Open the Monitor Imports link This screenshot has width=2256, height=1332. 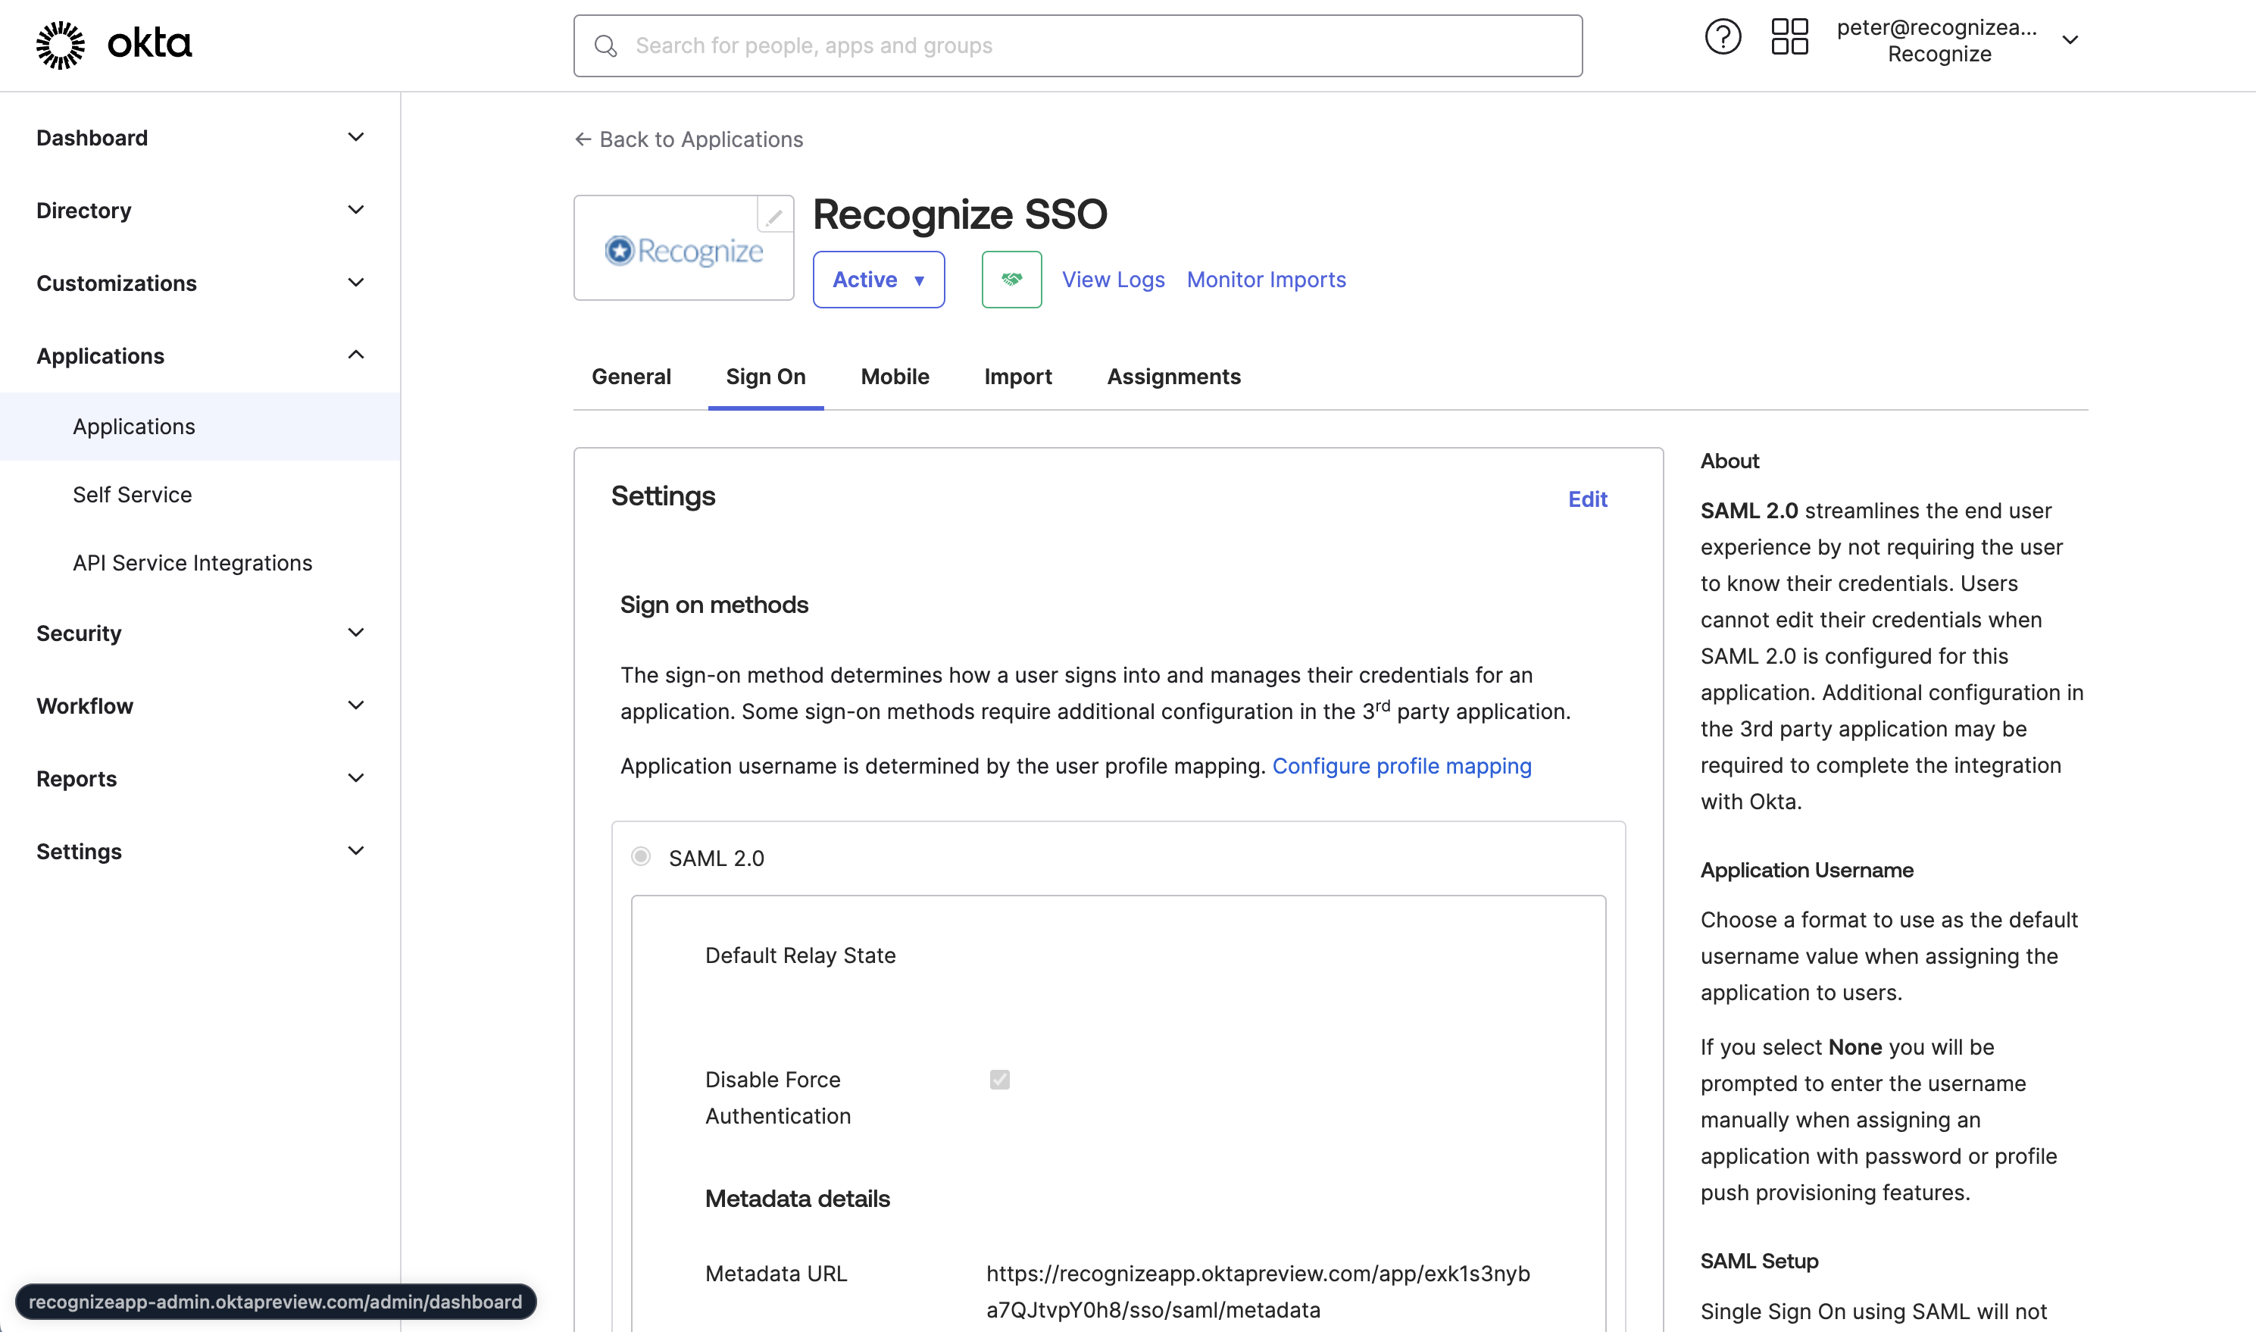coord(1266,279)
